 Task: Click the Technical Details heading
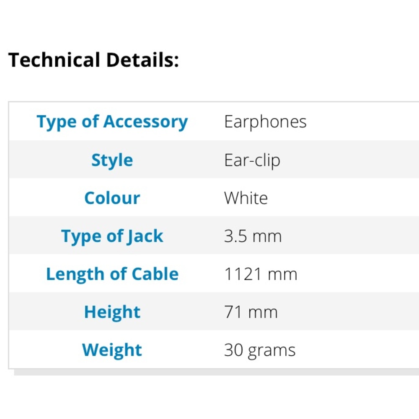93,60
